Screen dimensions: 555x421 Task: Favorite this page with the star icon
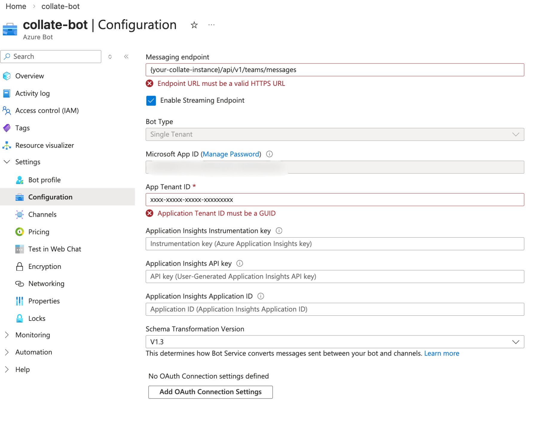[194, 25]
